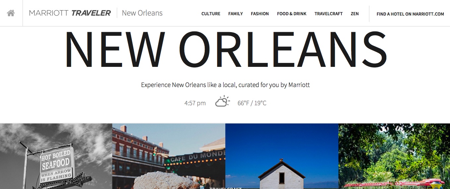450x189 pixels.
Task: Click Find a Hotel on Marriott.com
Action: point(410,14)
